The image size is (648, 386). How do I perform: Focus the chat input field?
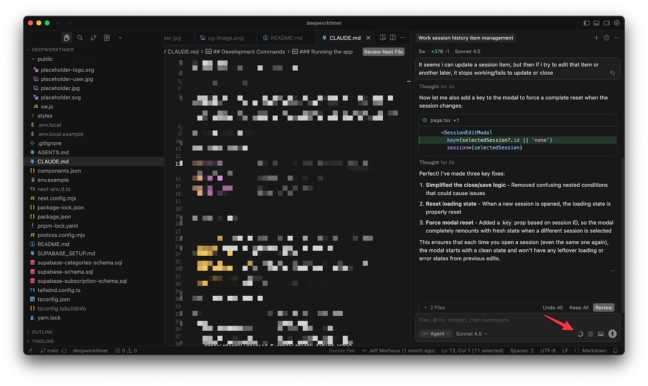(x=516, y=320)
